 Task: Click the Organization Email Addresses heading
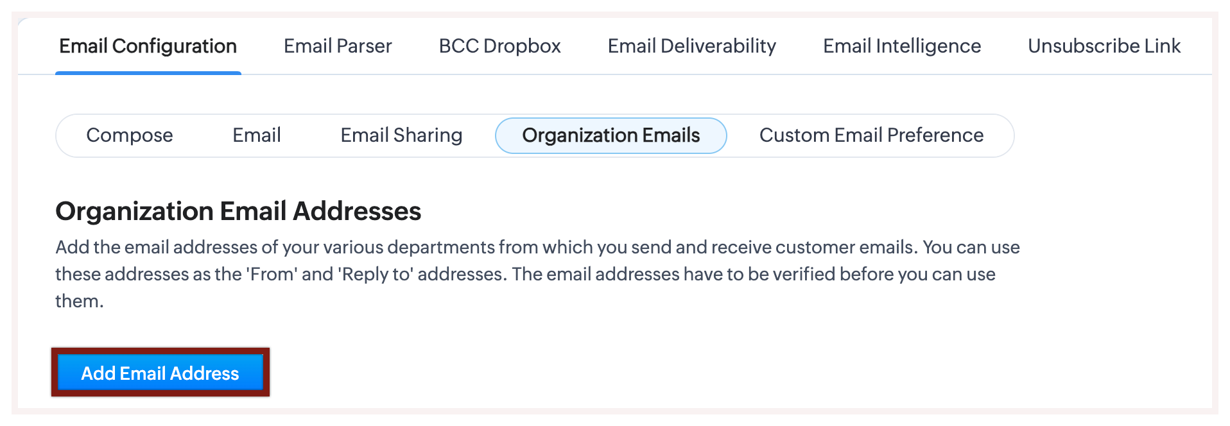click(238, 211)
